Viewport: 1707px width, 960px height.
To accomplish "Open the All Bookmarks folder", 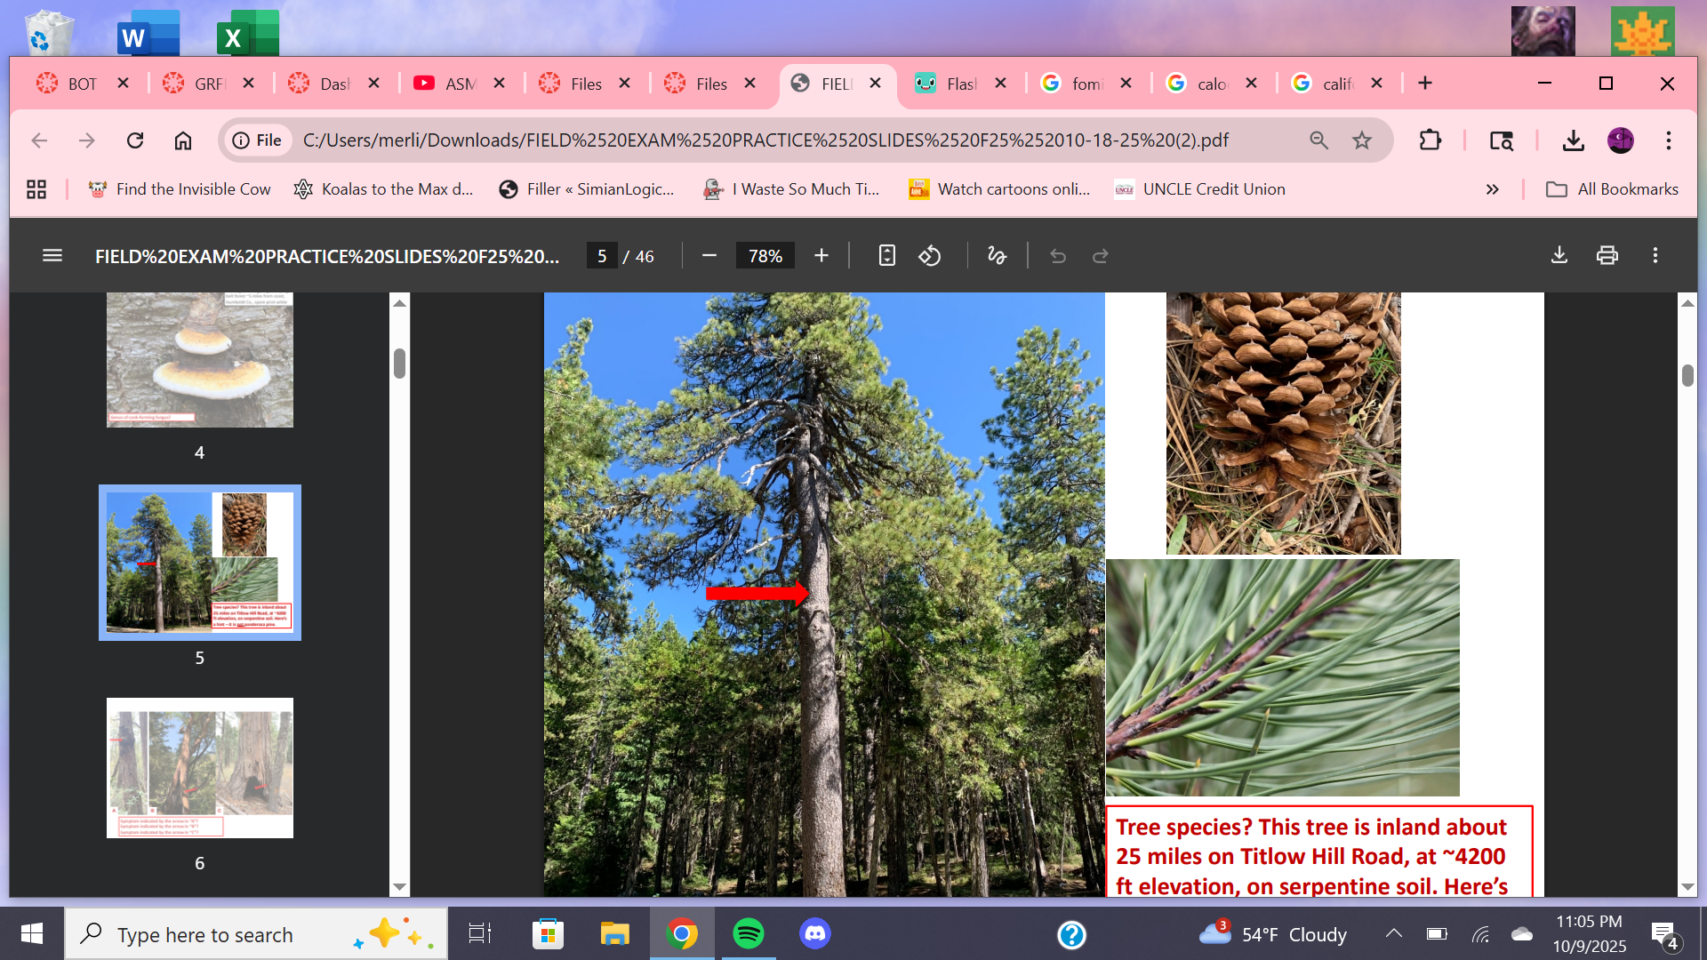I will (x=1612, y=189).
